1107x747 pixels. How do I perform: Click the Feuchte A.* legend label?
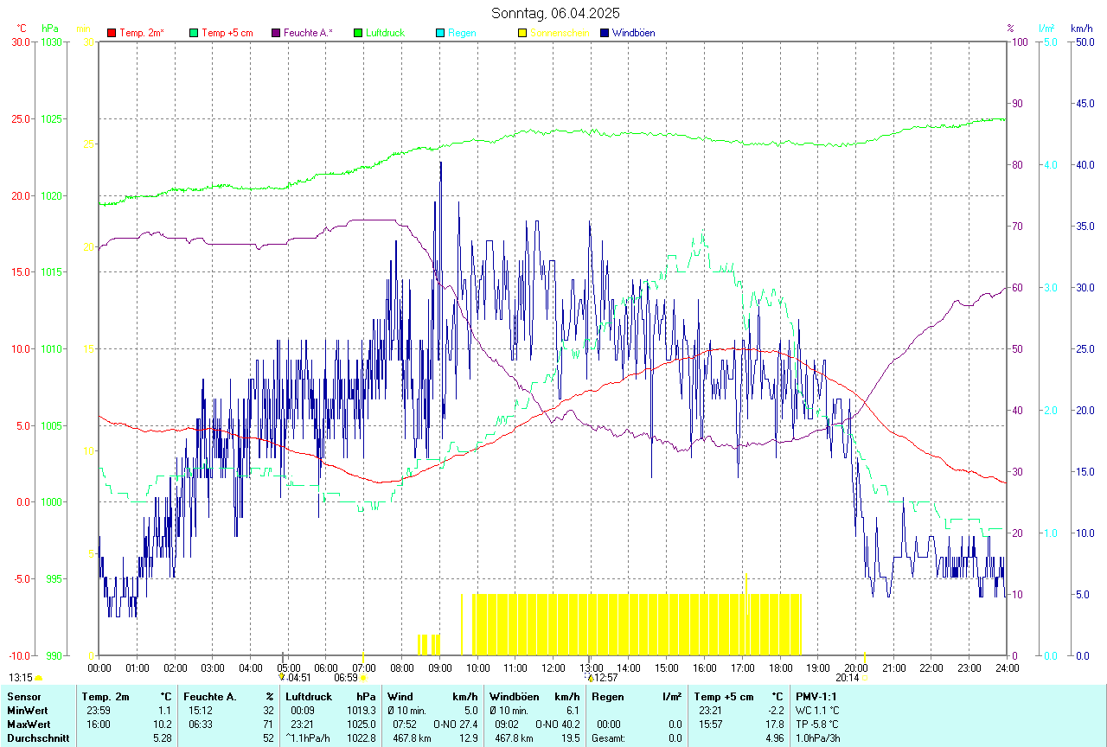click(309, 33)
